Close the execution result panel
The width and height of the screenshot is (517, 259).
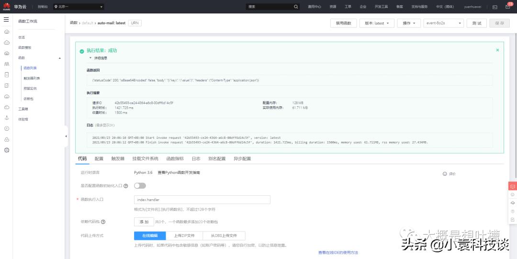497,50
